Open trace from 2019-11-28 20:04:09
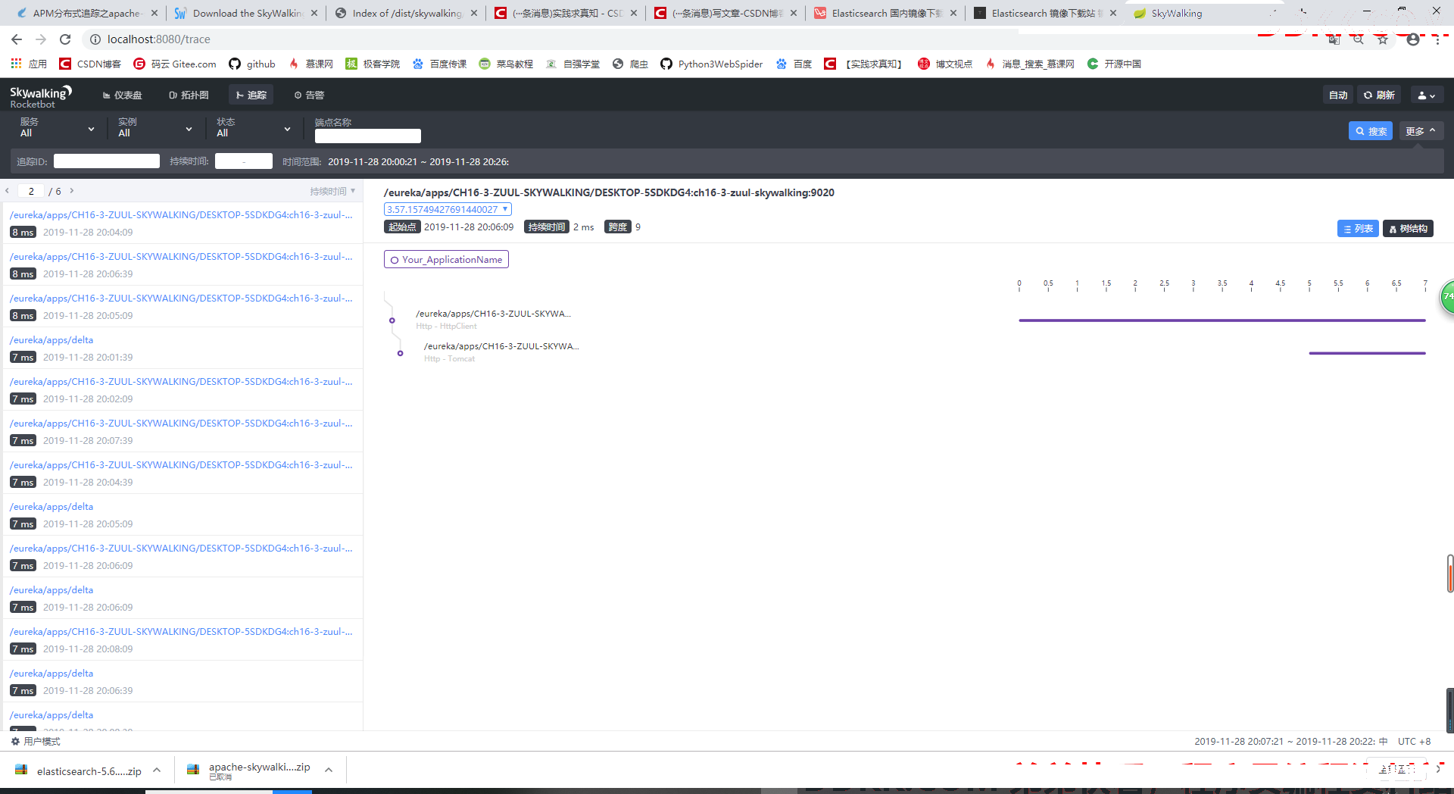The image size is (1454, 794). [x=182, y=223]
